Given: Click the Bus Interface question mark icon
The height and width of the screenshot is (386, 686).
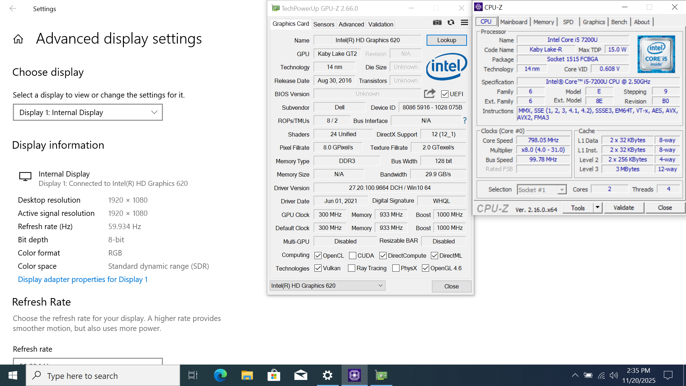Looking at the screenshot, I should click(465, 121).
